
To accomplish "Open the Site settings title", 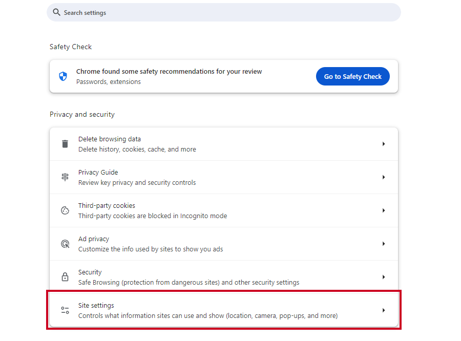I will coord(96,306).
